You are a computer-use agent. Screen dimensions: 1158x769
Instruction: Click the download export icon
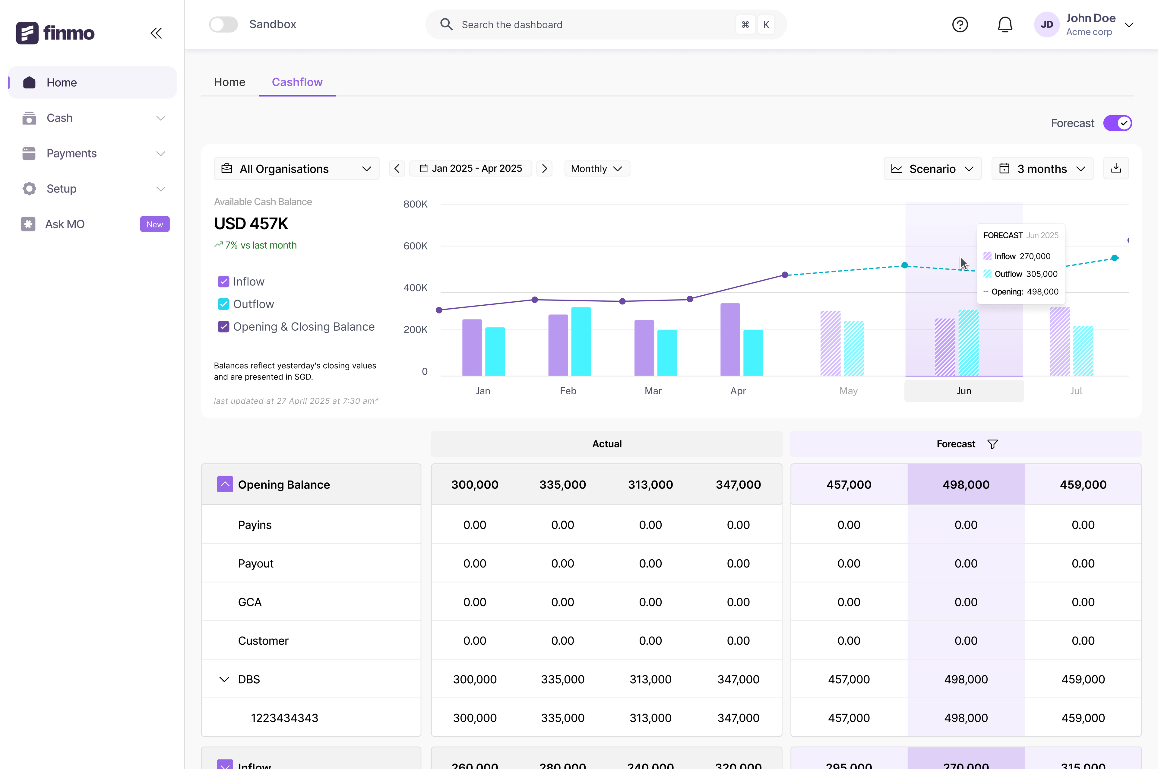click(x=1116, y=168)
